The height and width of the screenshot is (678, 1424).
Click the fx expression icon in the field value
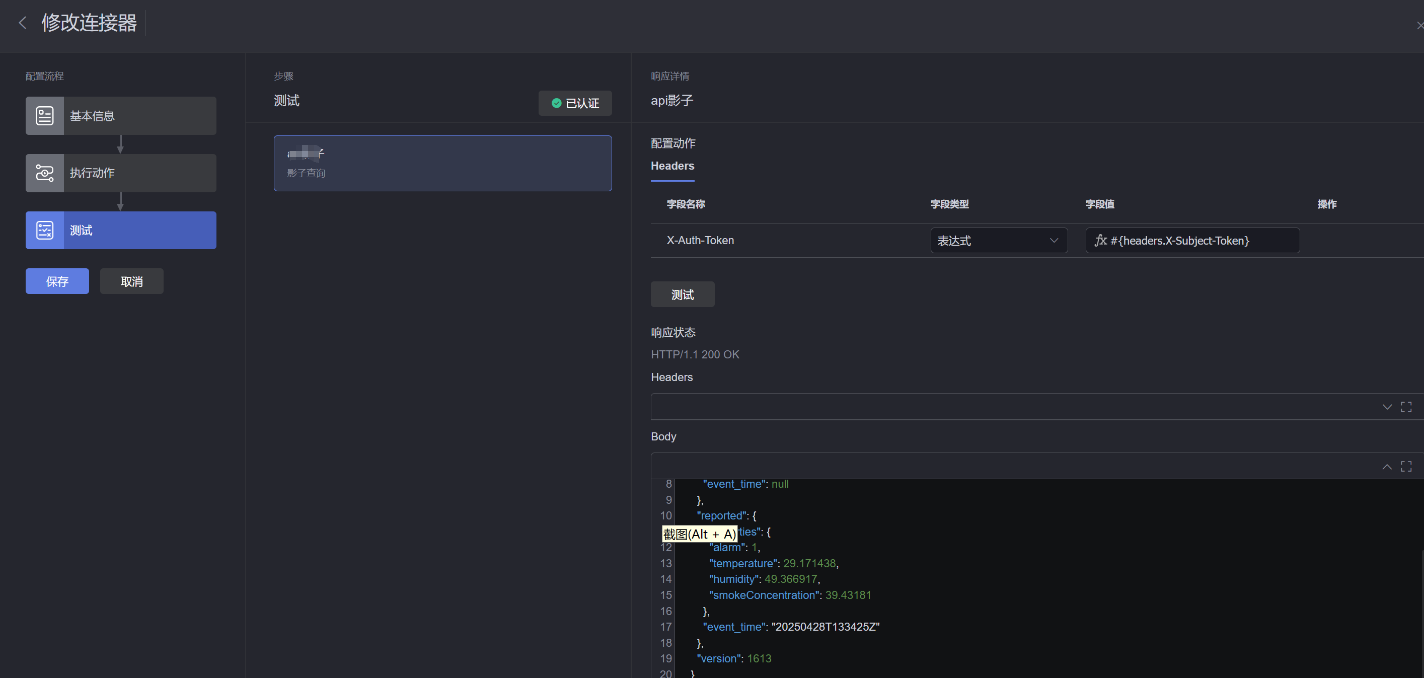tap(1100, 241)
